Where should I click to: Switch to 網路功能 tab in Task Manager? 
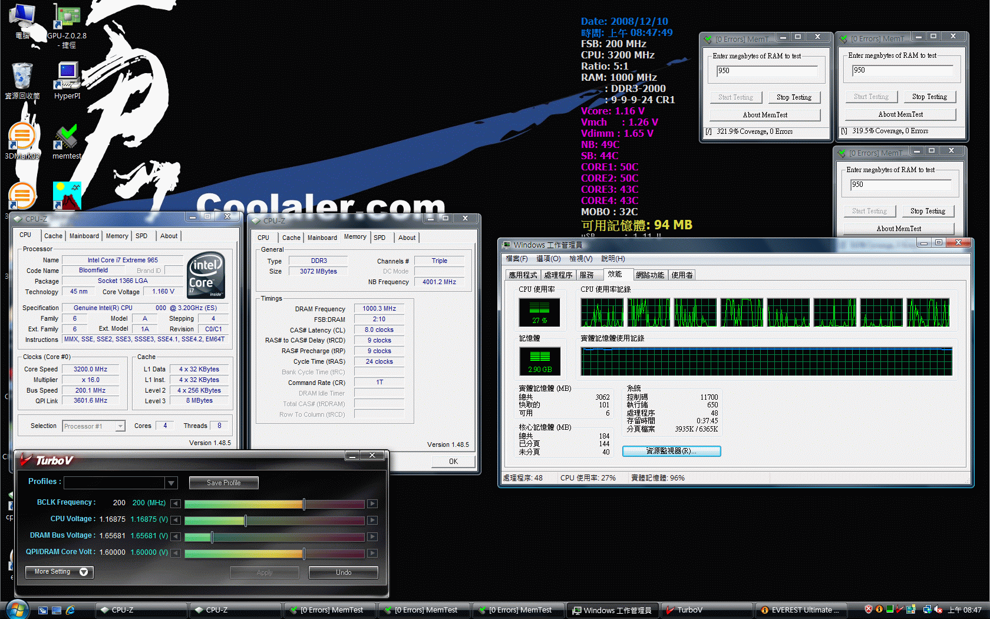click(x=650, y=275)
